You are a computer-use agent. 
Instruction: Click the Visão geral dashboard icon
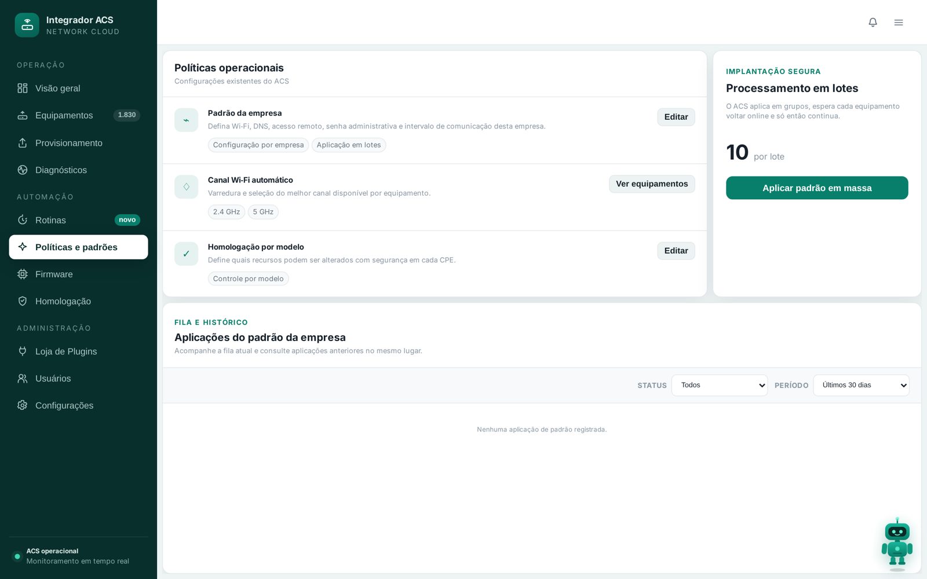click(23, 88)
